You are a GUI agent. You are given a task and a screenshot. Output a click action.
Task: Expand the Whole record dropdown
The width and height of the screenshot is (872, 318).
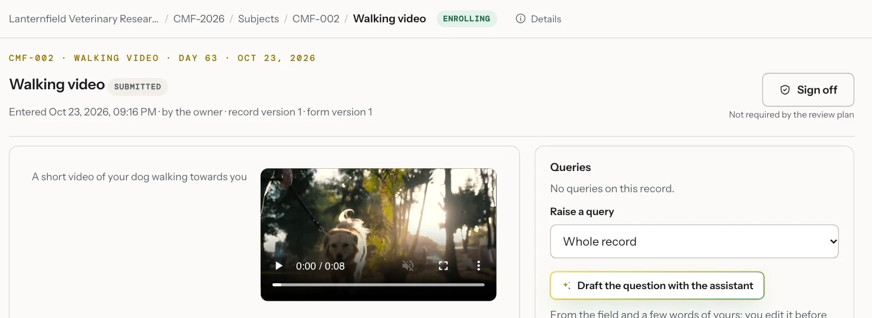click(x=694, y=241)
